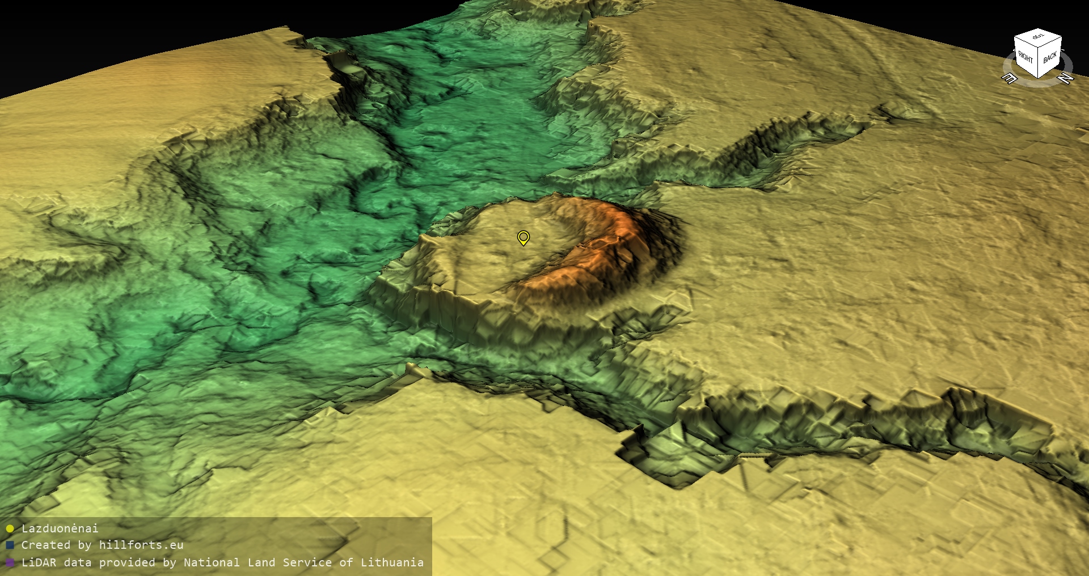Click the yellow location pin on the hillfort
This screenshot has width=1089, height=576.
523,237
